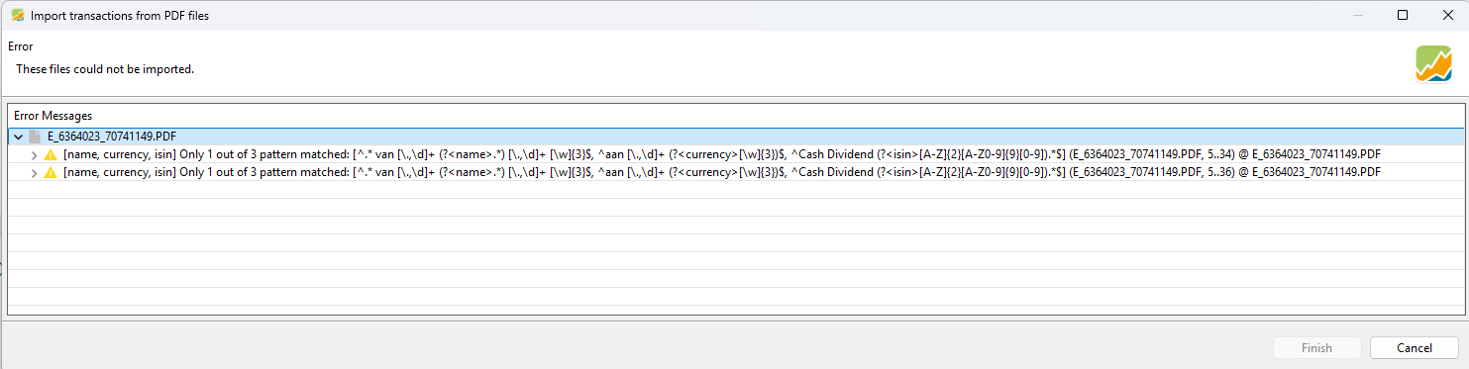Click the application icon in the title bar

(x=17, y=16)
